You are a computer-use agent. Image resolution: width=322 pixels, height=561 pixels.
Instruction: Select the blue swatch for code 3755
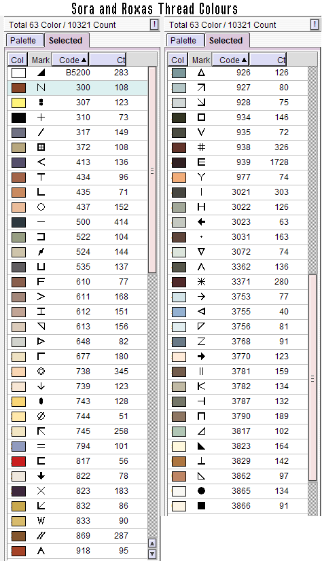(179, 312)
